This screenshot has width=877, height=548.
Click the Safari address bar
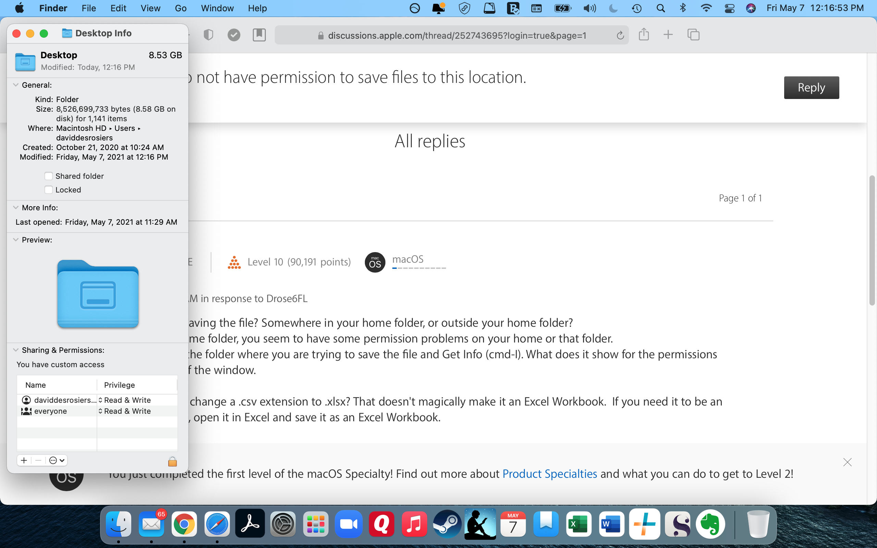click(457, 36)
